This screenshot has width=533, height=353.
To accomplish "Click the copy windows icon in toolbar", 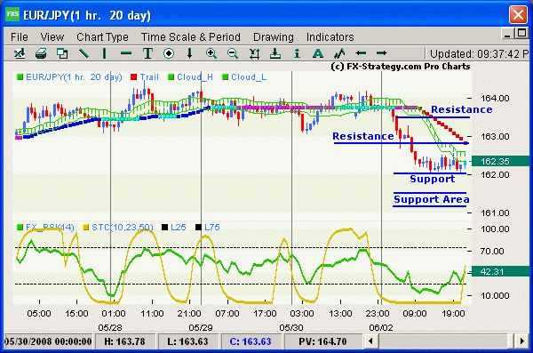I will (62, 53).
